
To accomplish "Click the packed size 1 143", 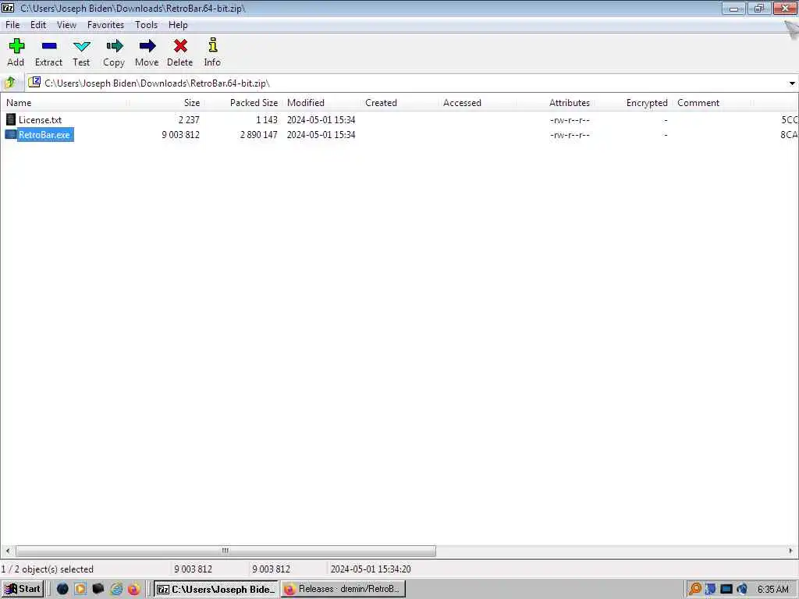I will tap(267, 119).
